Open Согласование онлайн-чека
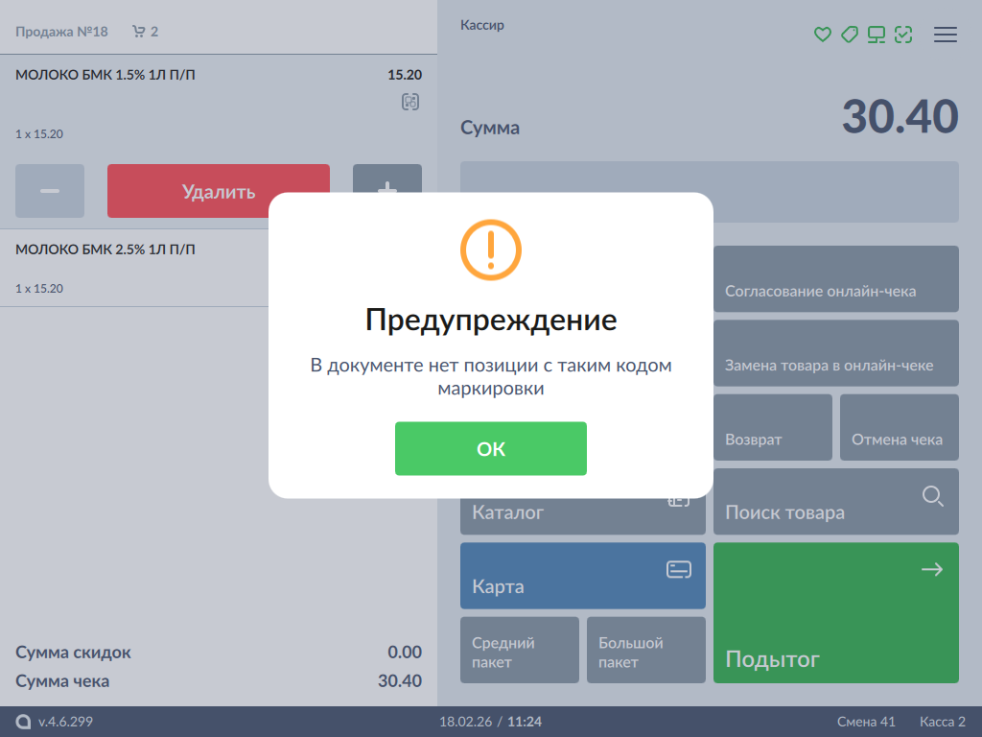This screenshot has width=982, height=737. pyautogui.click(x=835, y=278)
